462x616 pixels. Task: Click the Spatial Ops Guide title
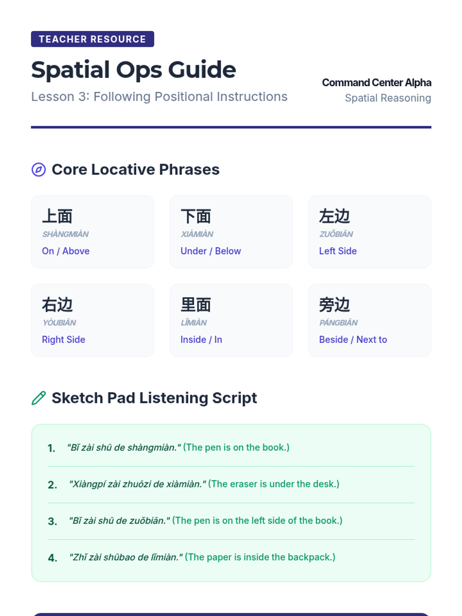click(x=133, y=70)
